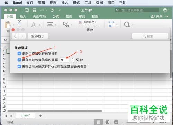Click the autorecover minutes input field

click(x=64, y=60)
